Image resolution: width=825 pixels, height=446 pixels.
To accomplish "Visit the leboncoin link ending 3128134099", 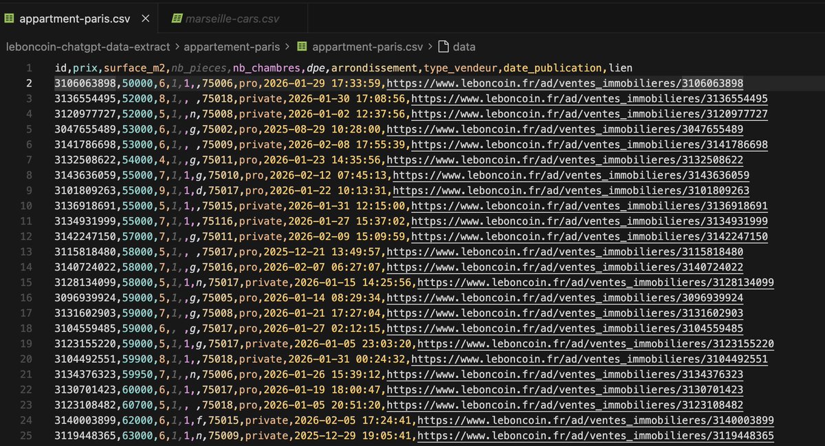I will [x=596, y=282].
